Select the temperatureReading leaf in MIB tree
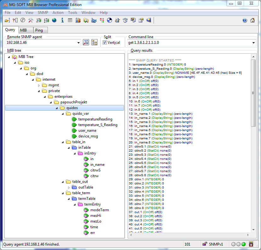 tap(95, 119)
